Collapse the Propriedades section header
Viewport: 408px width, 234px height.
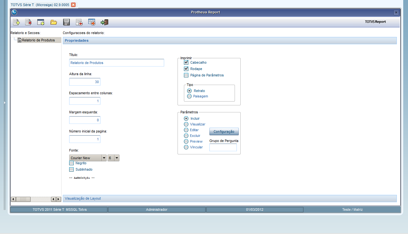[229, 40]
